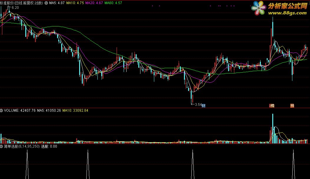This screenshot has width=310, height=179.
Task: Click the 简单选股(6,14,95,250) indicator name
Action: click(x=22, y=146)
